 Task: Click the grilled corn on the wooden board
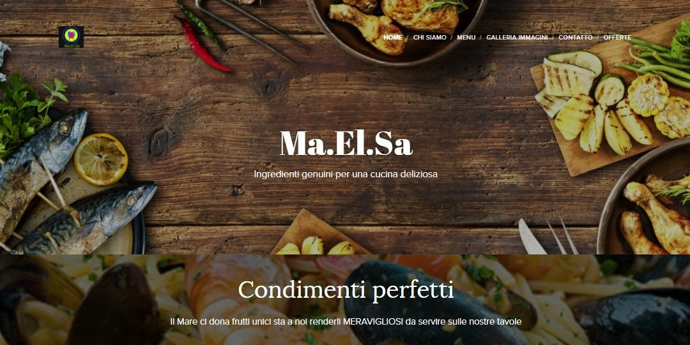(x=648, y=95)
